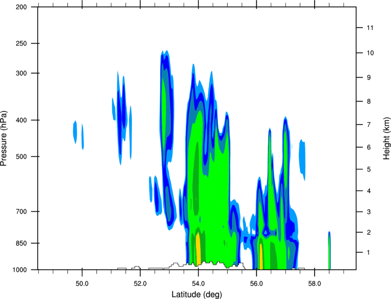Click the 1000 pressure axis label
Viewport: 391px width, 299px height.
tap(19, 270)
